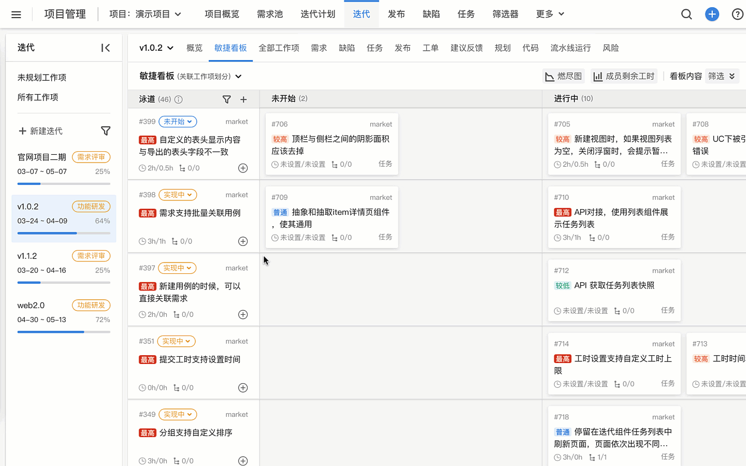Screen dimensions: 746x466
Task: Select iteration v1.1.2
Action: coord(64,268)
